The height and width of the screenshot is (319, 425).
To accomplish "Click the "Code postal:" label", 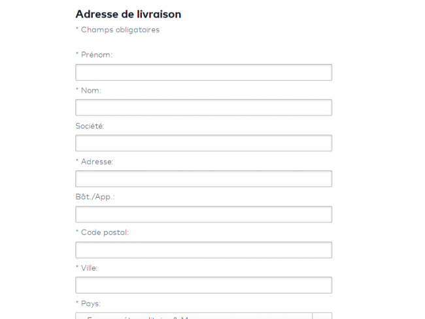I will (105, 232).
